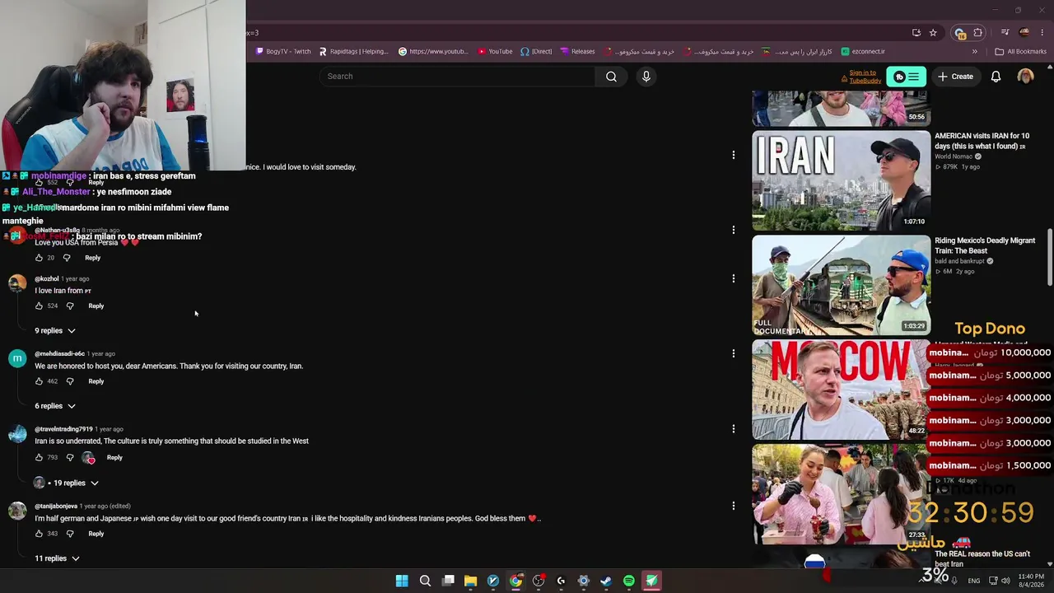Image resolution: width=1054 pixels, height=593 pixels.
Task: Open the Chrome extensions puzzle icon
Action: click(x=978, y=33)
